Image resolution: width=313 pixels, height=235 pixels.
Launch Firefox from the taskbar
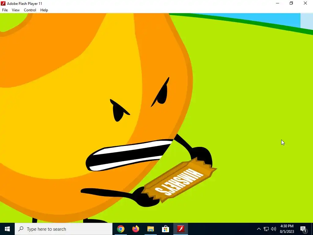(136, 229)
